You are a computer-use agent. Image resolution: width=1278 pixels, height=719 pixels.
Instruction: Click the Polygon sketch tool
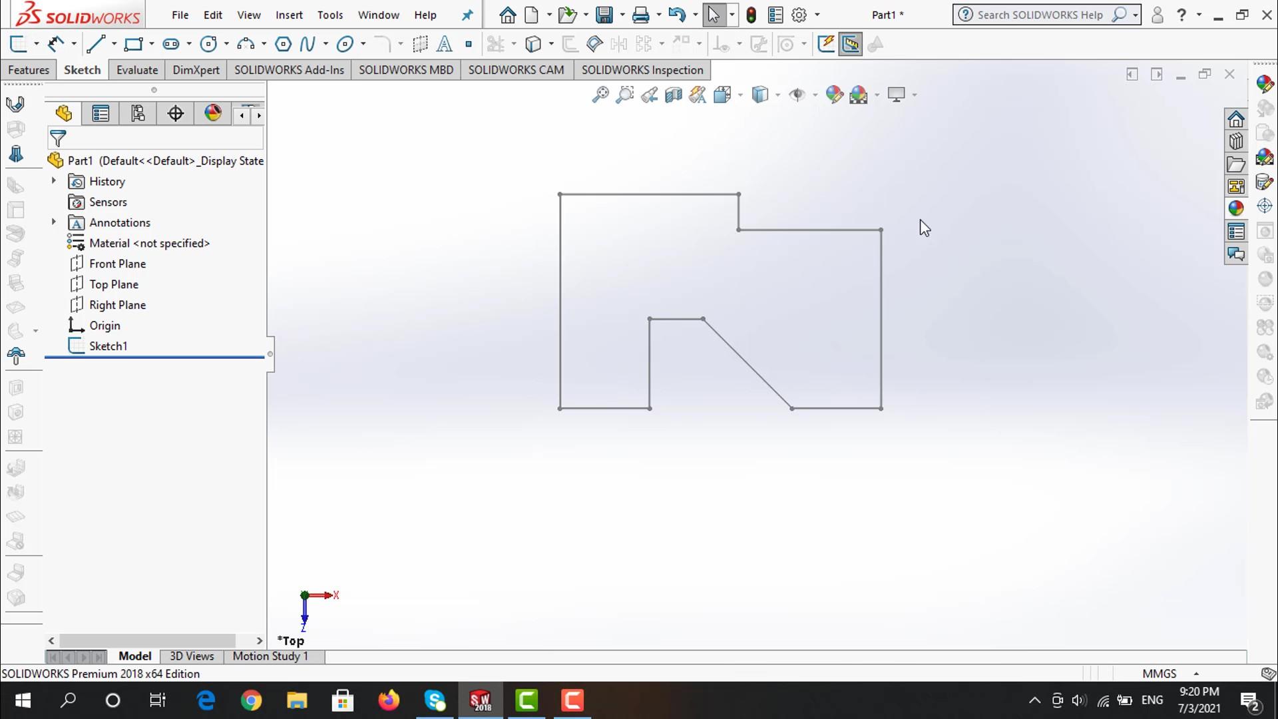[x=283, y=45]
